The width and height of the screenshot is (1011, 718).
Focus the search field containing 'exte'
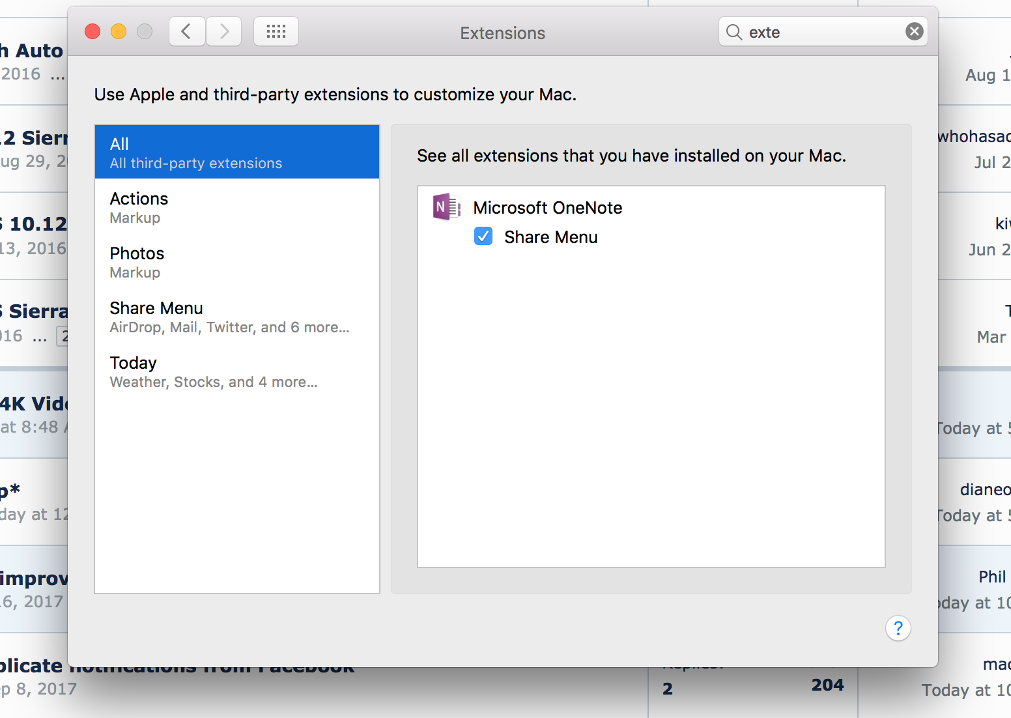click(x=823, y=31)
